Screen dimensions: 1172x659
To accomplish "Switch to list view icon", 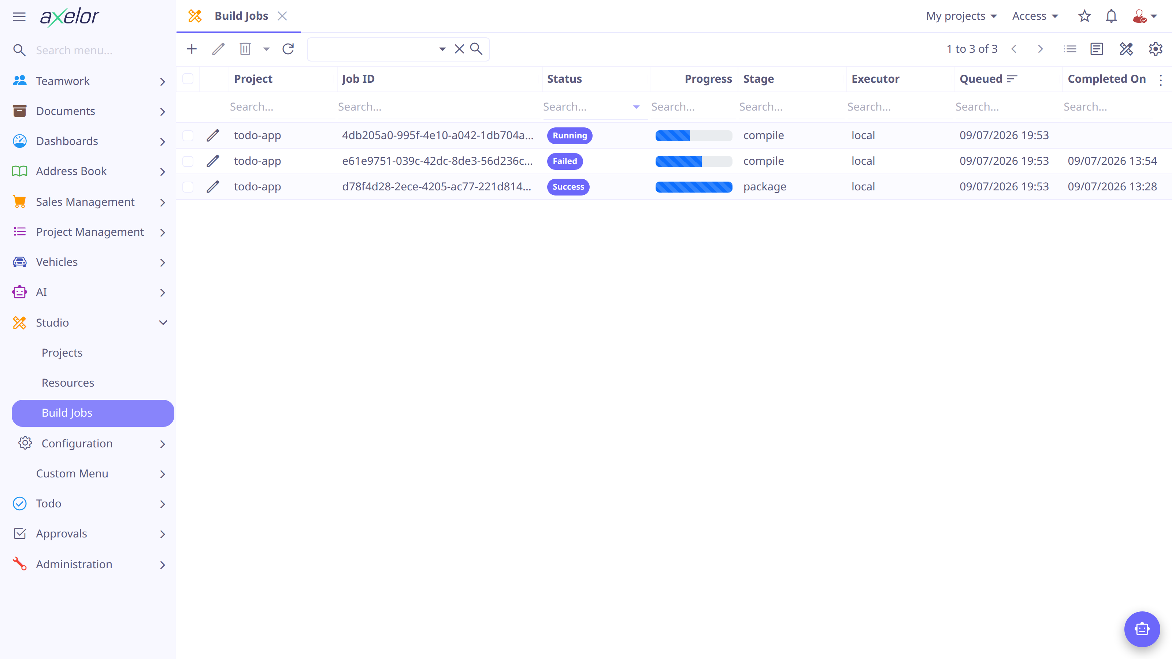I will (x=1070, y=49).
